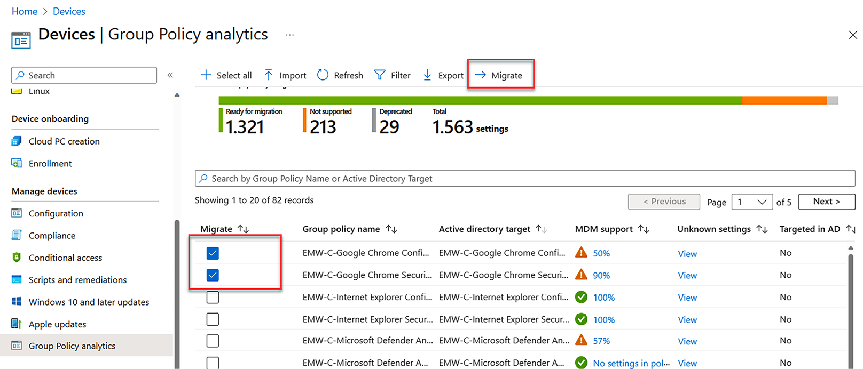Viewport: 863px width, 369px height.
Task: Click the Export download icon
Action: coord(427,75)
